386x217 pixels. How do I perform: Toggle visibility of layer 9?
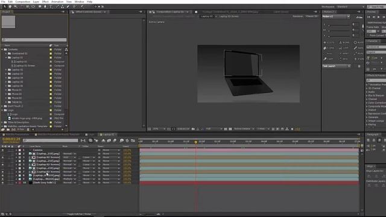[x=2, y=179]
